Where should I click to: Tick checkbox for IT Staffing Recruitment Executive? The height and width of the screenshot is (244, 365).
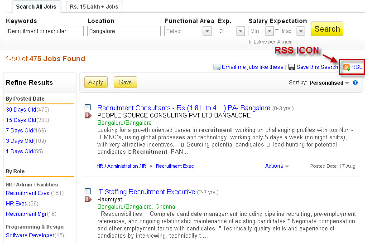click(x=88, y=191)
